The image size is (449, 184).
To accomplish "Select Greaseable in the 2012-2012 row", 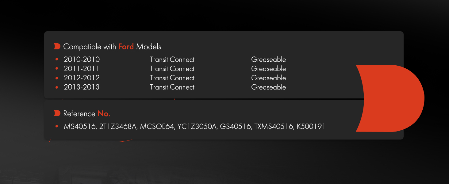I will click(269, 78).
